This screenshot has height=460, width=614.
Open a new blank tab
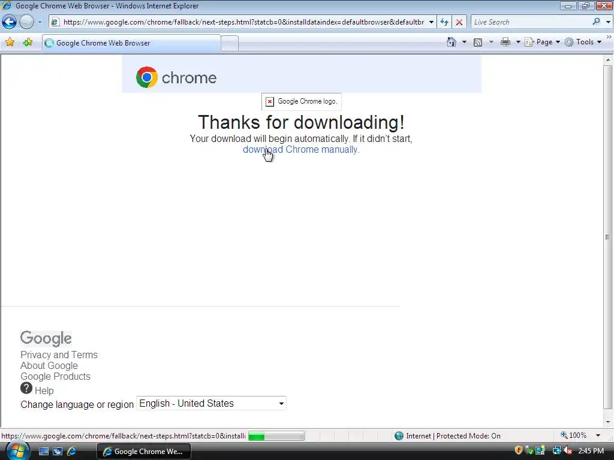[230, 43]
